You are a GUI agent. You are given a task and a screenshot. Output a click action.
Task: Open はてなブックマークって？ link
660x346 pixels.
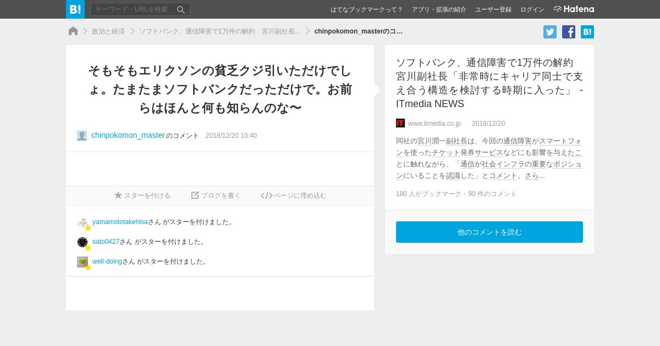pos(366,9)
